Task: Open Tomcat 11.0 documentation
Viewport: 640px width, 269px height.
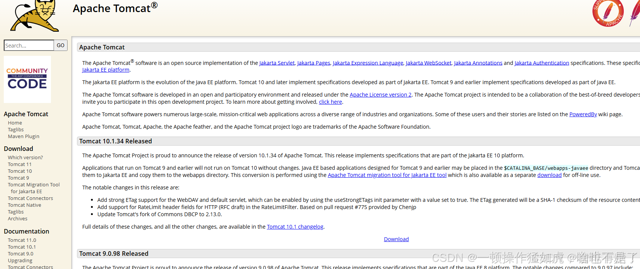Action: pos(22,240)
